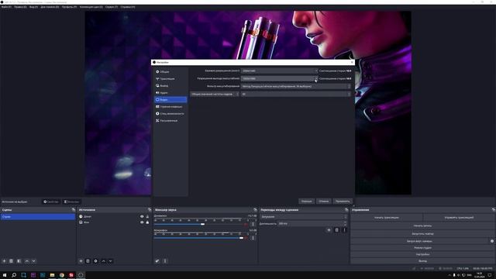This screenshot has height=279, width=496.
Task: Click Start Recording in the Controls panel
Action: [x=422, y=226]
